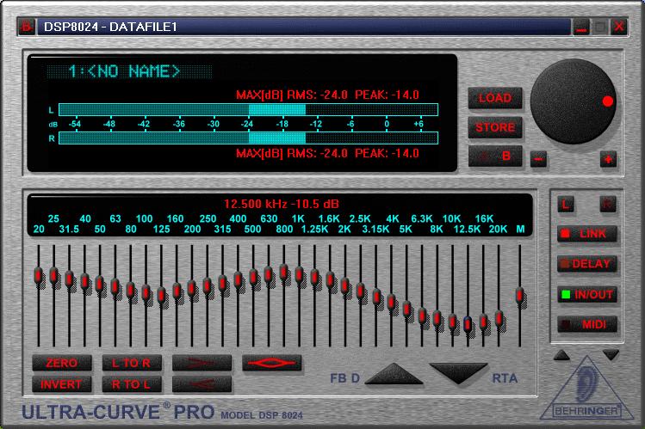Click the 2.5K band fader handle

click(x=360, y=291)
